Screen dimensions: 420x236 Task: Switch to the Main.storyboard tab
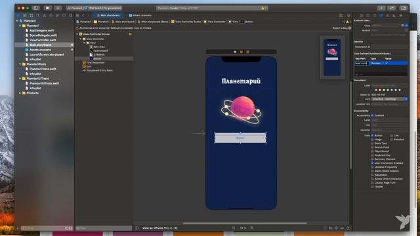[108, 16]
